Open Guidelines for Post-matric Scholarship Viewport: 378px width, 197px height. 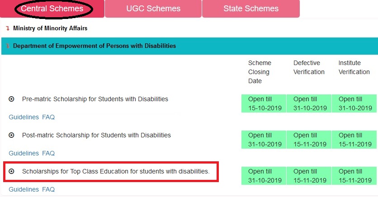pos(24,153)
